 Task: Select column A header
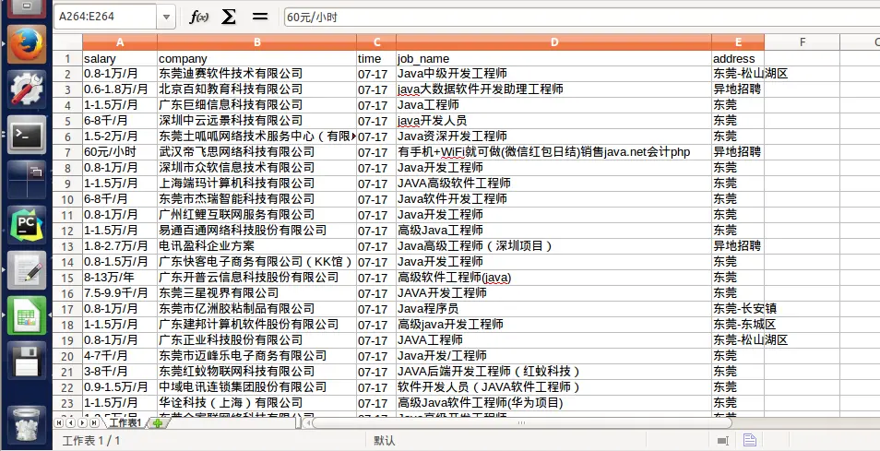point(120,42)
